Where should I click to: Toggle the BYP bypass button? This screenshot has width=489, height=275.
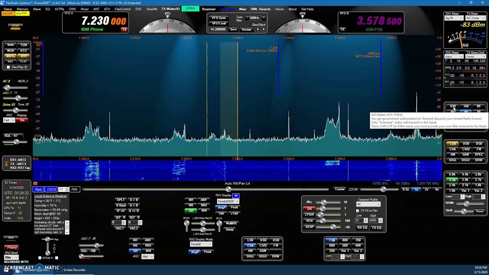(x=24, y=56)
